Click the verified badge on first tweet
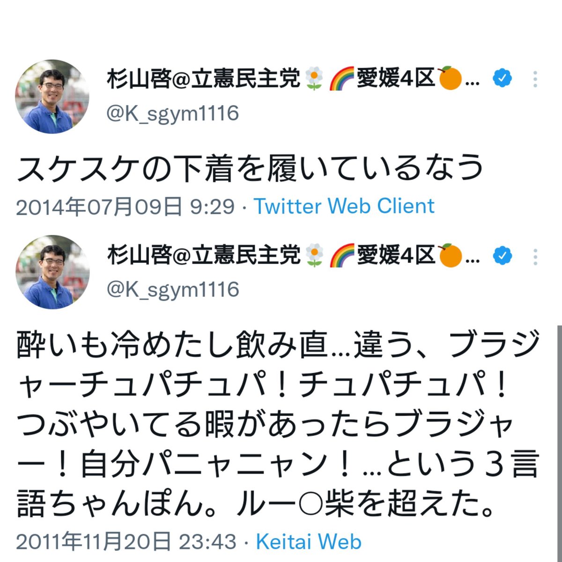Viewport: 562px width, 562px height. coord(502,79)
